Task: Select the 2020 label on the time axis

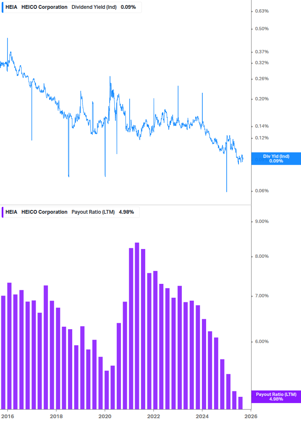Action: [105, 417]
